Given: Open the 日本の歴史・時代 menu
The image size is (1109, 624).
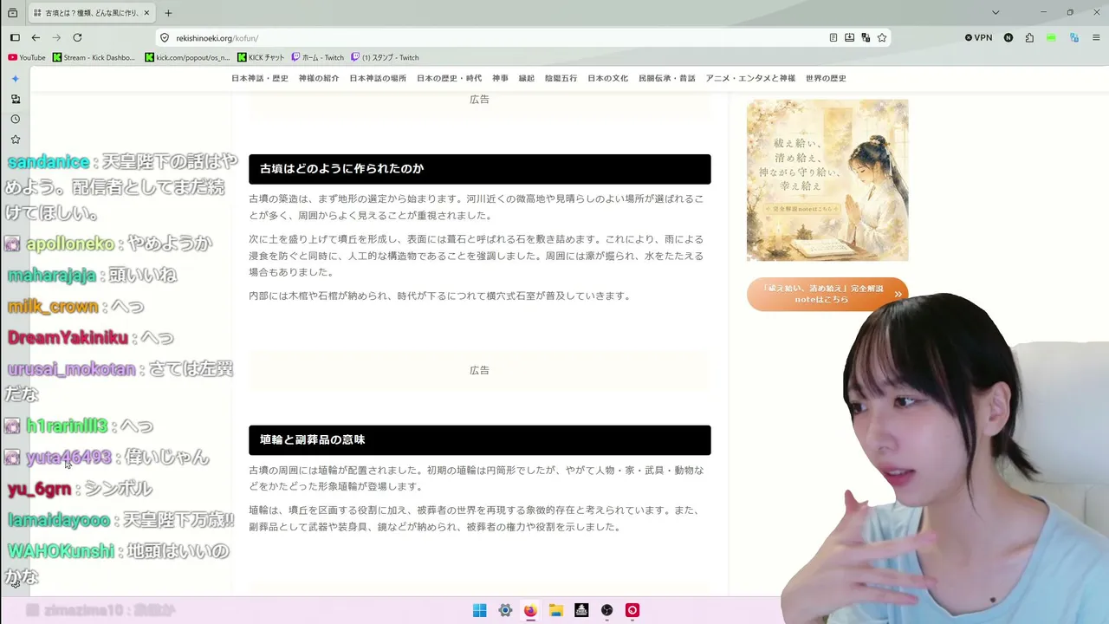Looking at the screenshot, I should [x=449, y=78].
